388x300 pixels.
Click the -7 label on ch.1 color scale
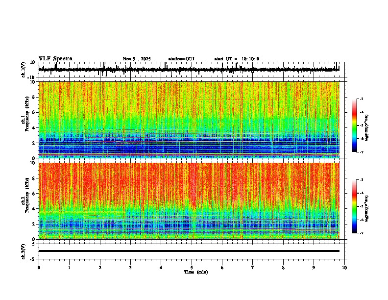[x=362, y=152]
